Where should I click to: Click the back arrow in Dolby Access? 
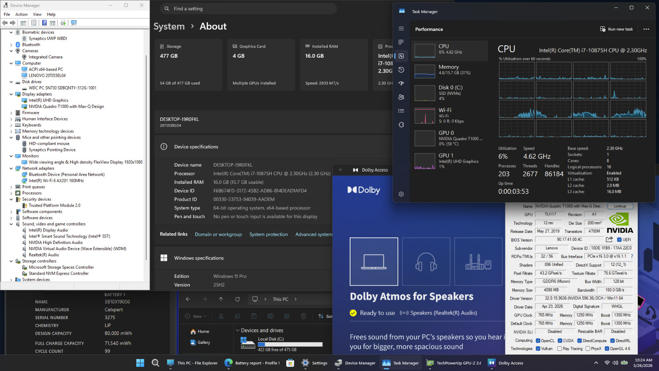coord(341,170)
